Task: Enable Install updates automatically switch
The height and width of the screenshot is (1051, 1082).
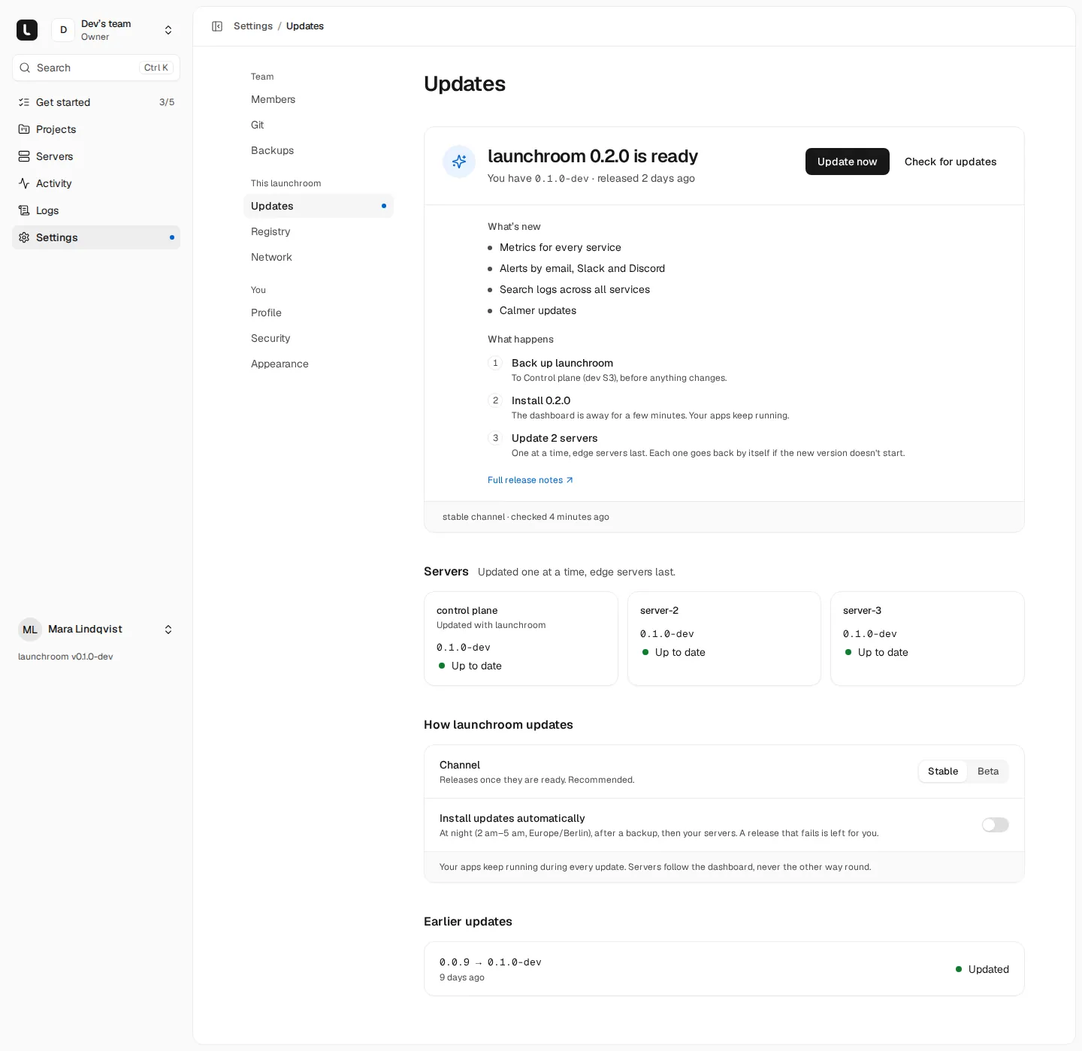Action: [x=995, y=825]
